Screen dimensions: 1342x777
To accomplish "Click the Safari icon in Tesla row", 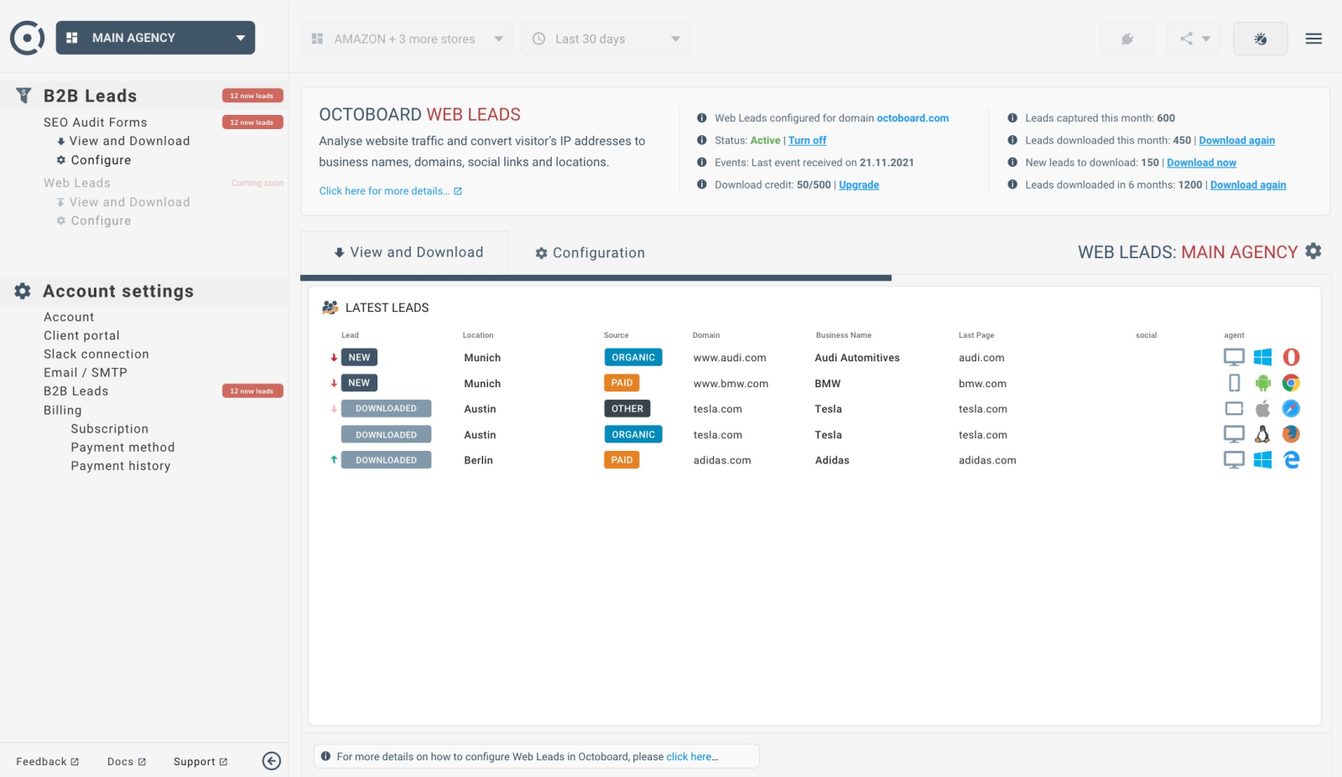I will [x=1291, y=408].
